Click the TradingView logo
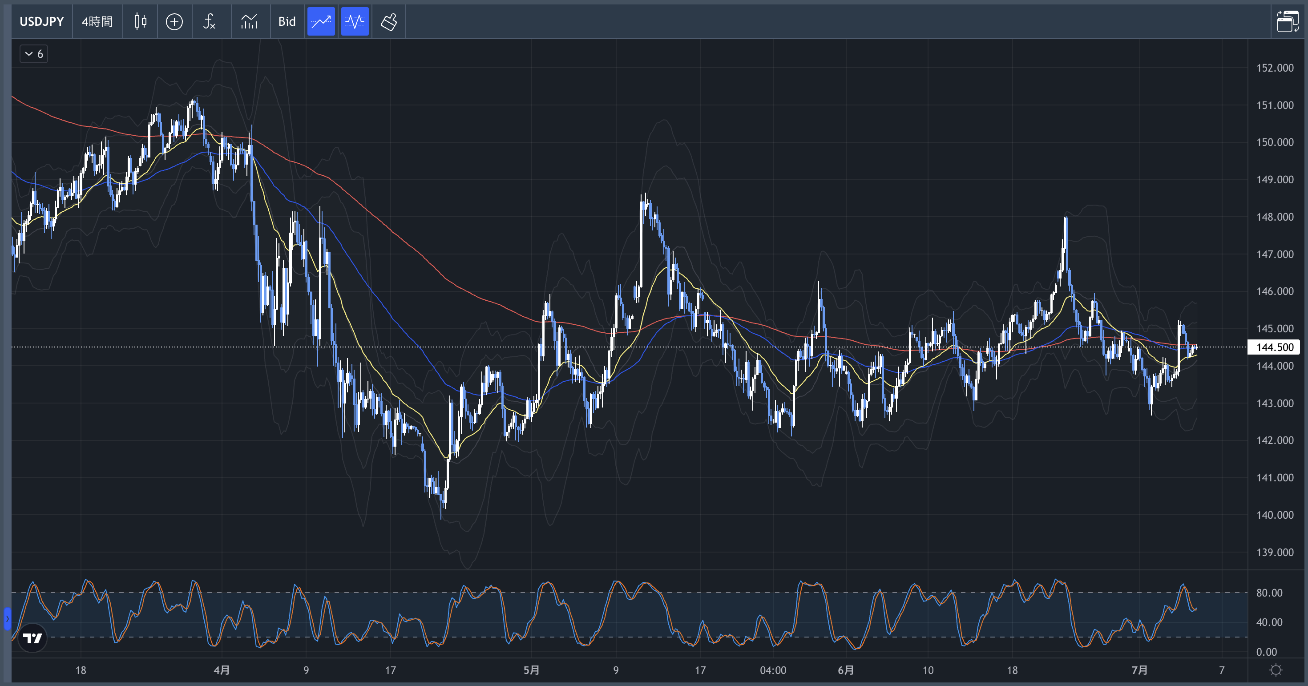 32,638
